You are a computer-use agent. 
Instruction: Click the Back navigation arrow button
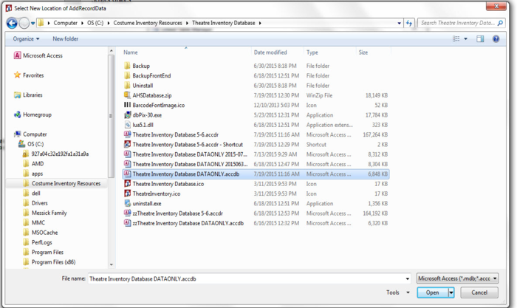click(12, 23)
